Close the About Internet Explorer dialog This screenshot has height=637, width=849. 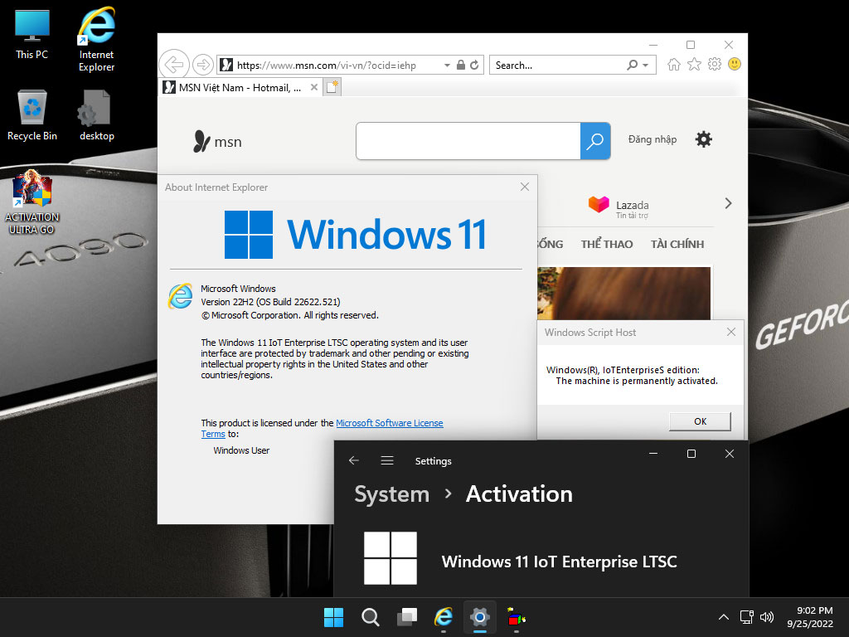point(525,187)
